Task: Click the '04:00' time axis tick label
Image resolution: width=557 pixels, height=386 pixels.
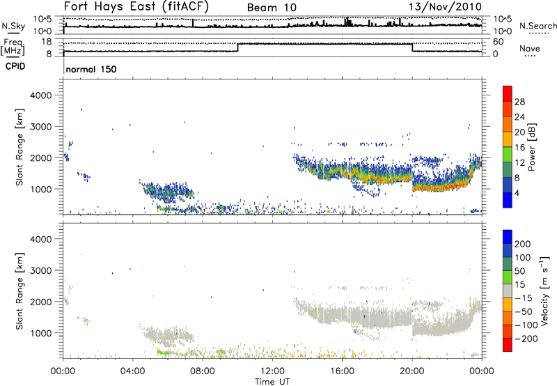Action: (x=133, y=371)
